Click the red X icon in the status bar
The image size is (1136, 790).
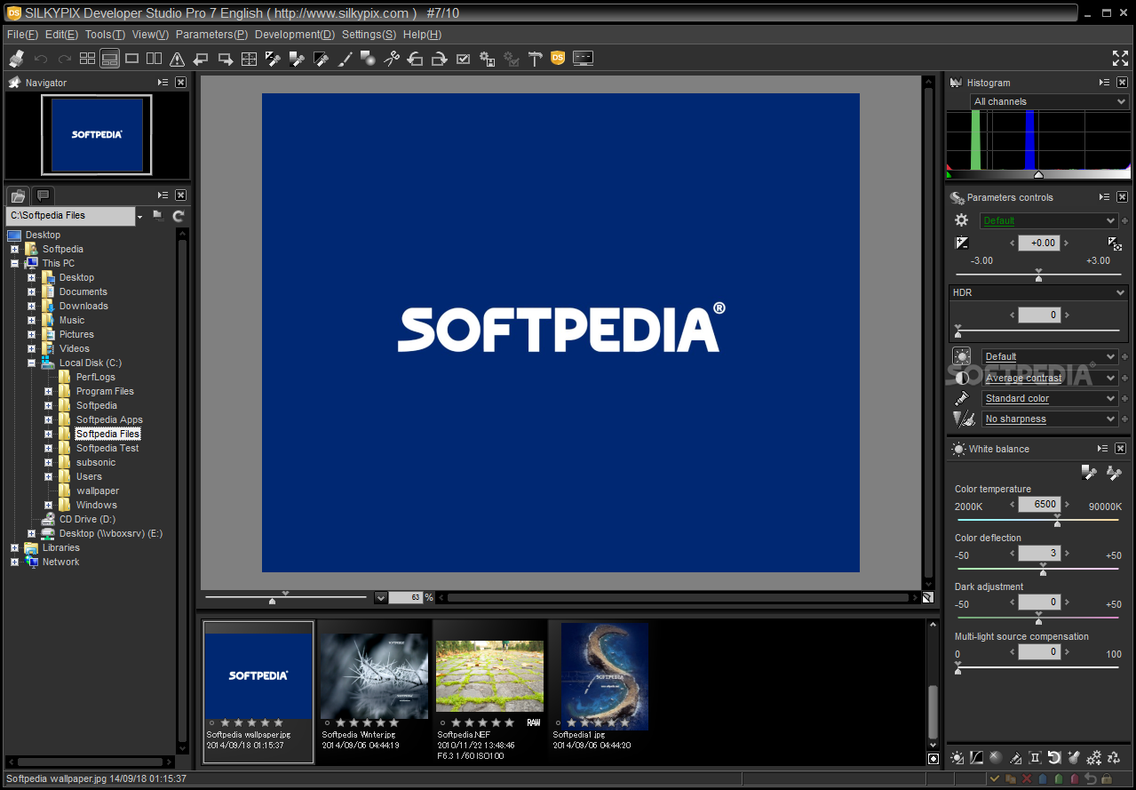(x=1027, y=779)
